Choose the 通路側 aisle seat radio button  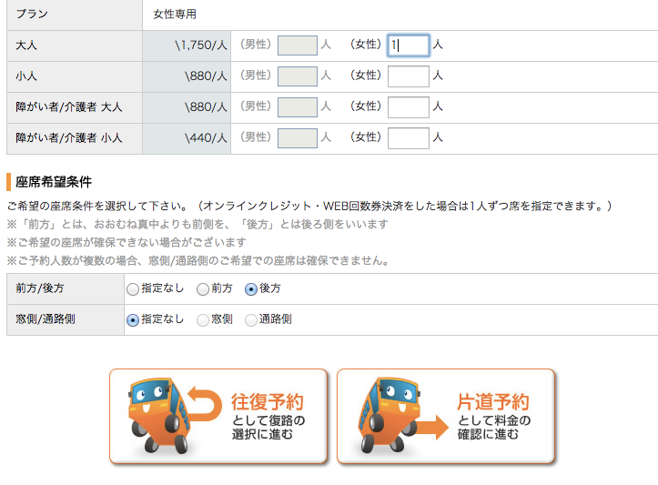[x=251, y=320]
